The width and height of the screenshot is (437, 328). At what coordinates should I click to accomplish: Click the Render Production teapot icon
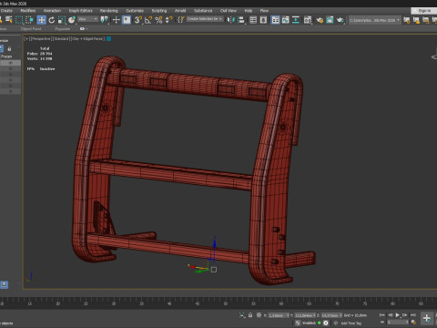pyautogui.click(x=340, y=20)
